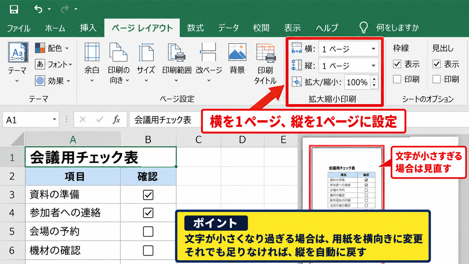Open Quick Access Toolbar customize arrow
Screen dimensions: 469x264
(76, 9)
